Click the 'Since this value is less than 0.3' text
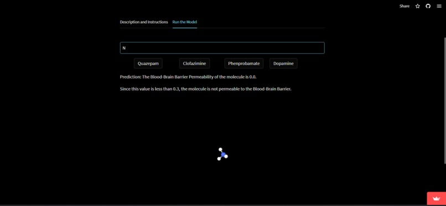This screenshot has height=206, width=446. click(206, 89)
